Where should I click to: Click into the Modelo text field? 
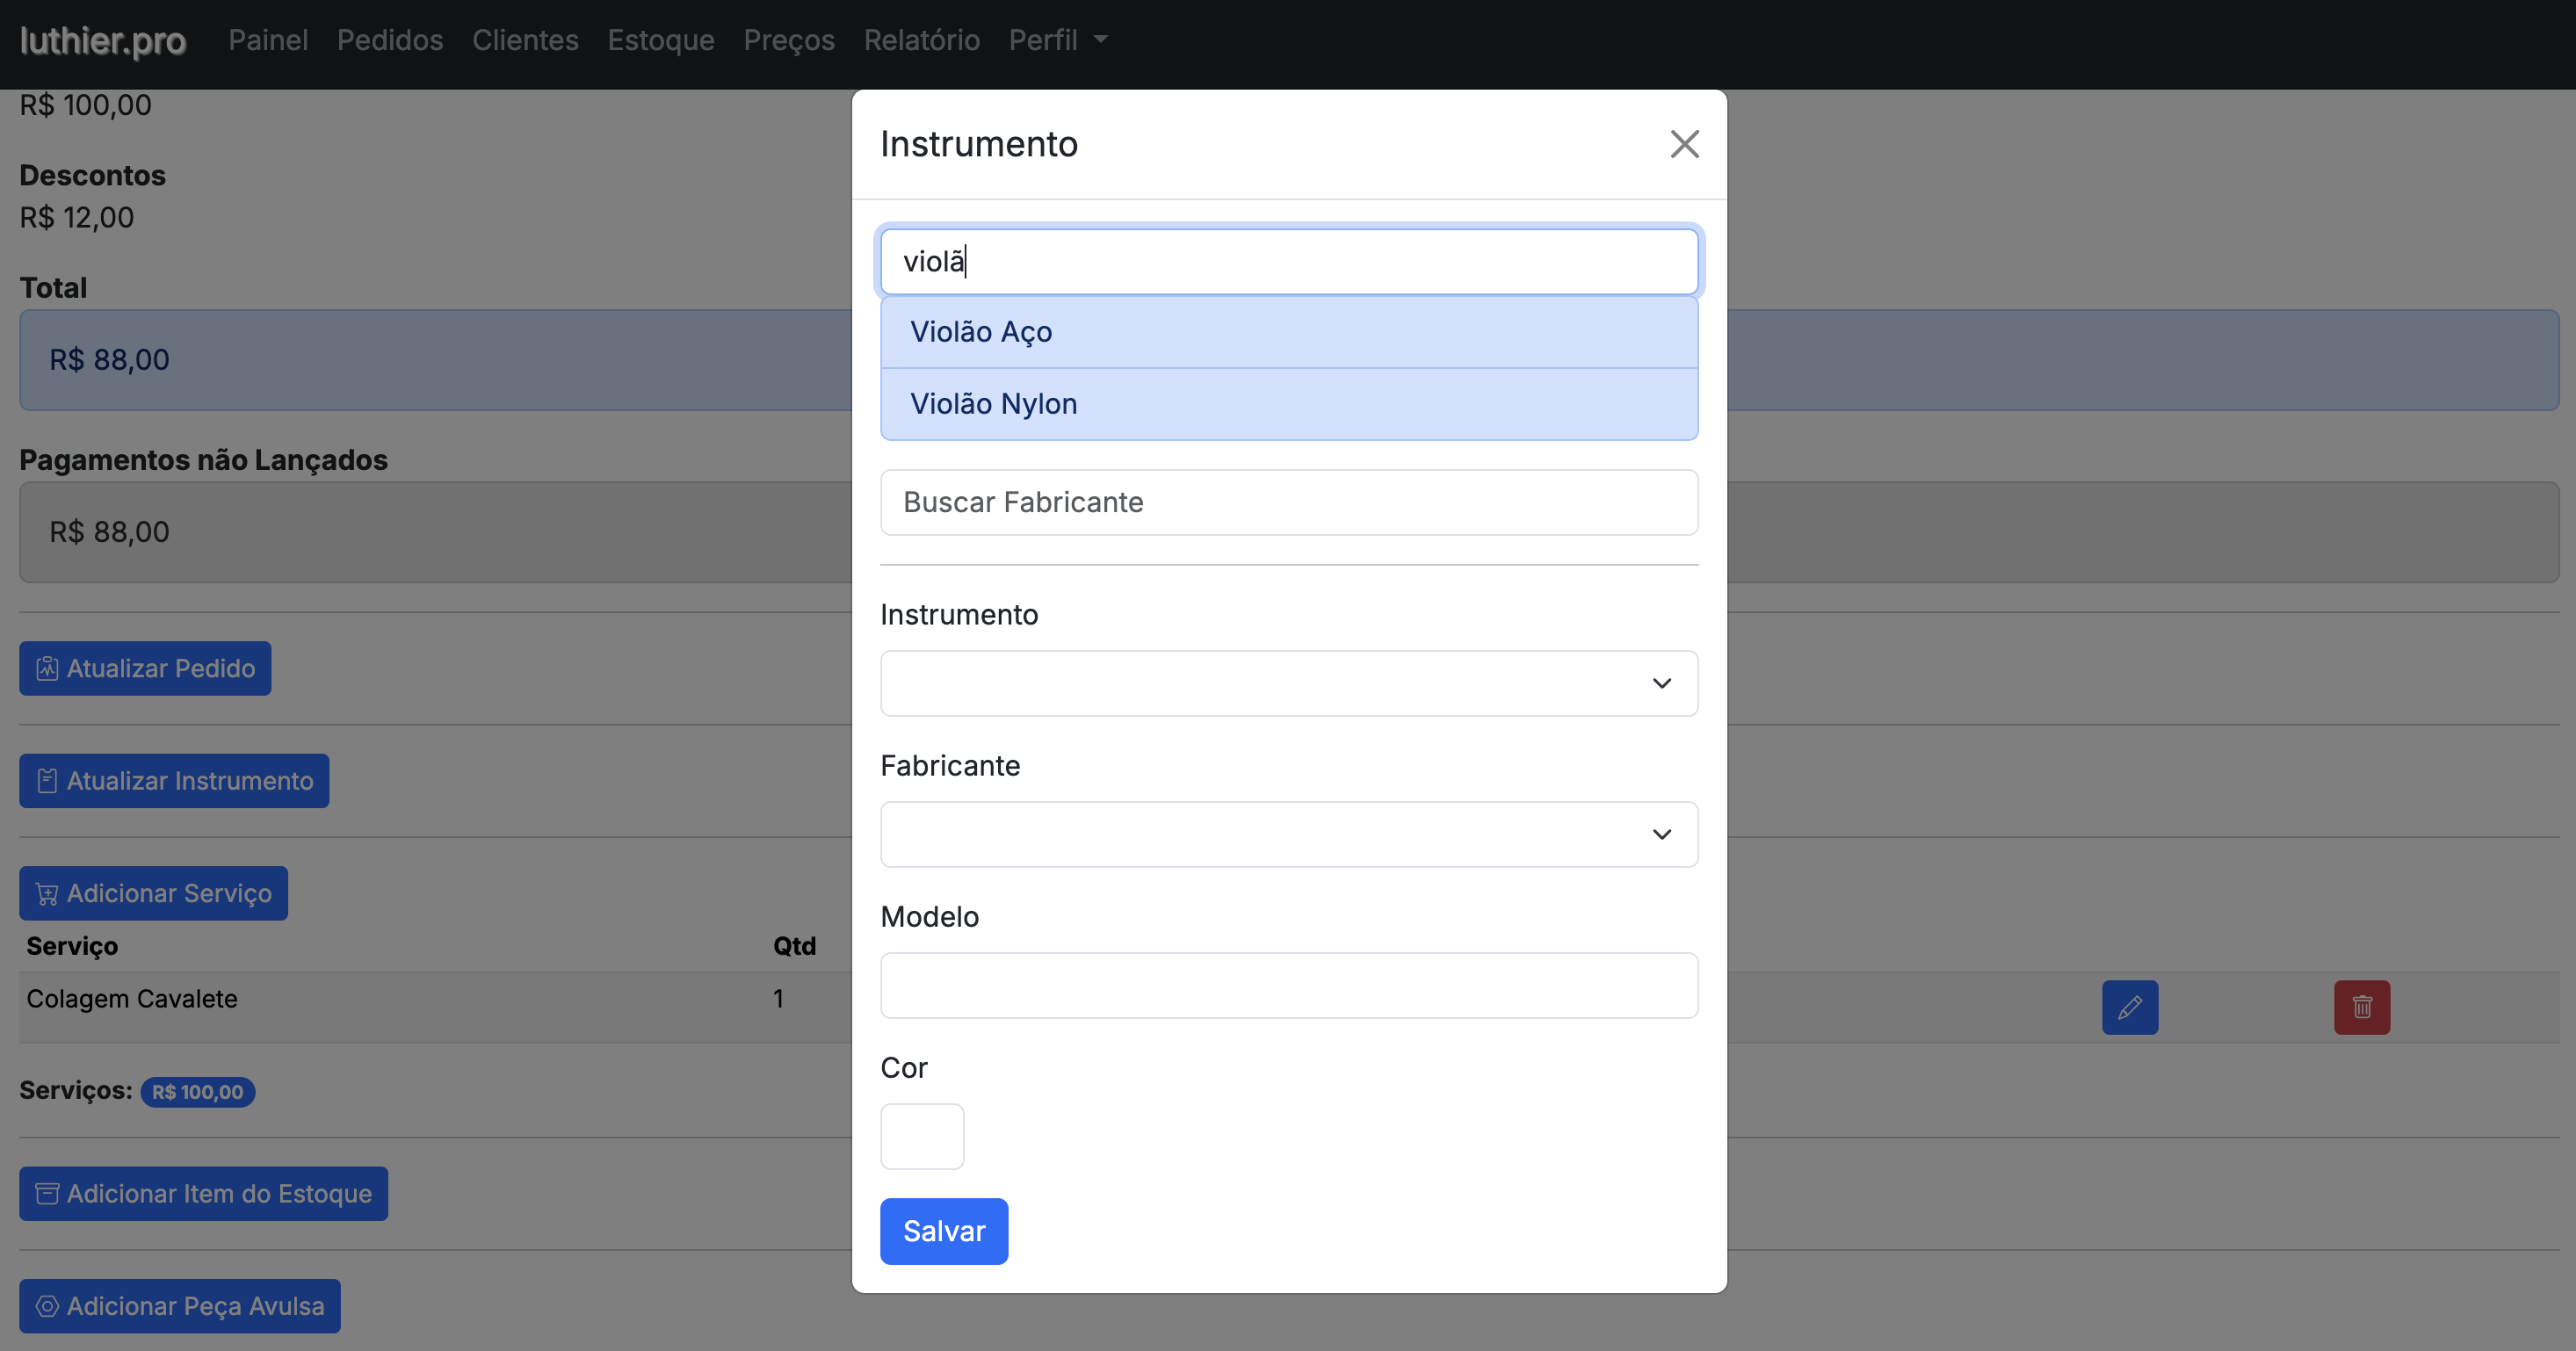click(1288, 985)
